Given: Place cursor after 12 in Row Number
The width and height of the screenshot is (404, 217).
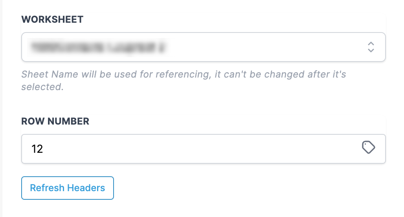Looking at the screenshot, I should [44, 149].
